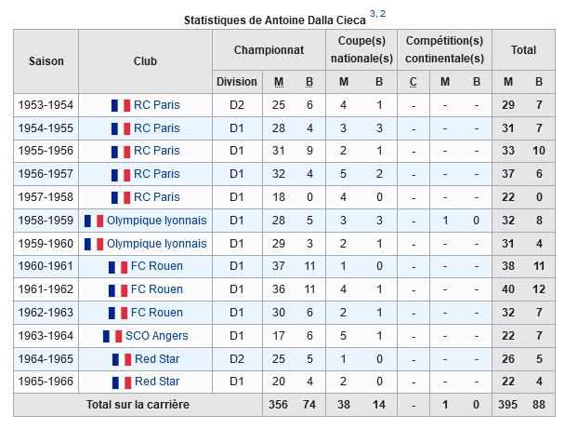Image resolution: width=578 pixels, height=429 pixels.
Task: Click the underlined M abbreviation under Championnat
Action: [279, 82]
